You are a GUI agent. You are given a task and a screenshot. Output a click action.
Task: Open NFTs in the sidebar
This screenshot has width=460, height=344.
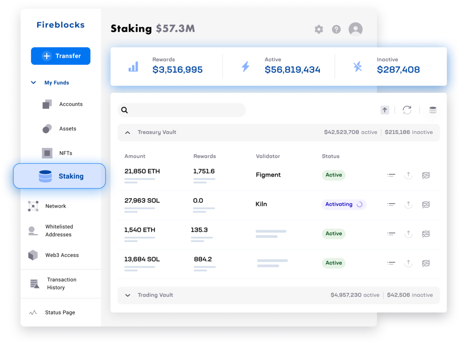66,153
